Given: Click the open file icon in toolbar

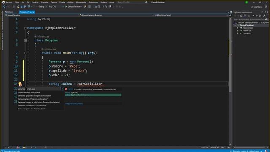Looking at the screenshot, I should [x=18, y=7].
